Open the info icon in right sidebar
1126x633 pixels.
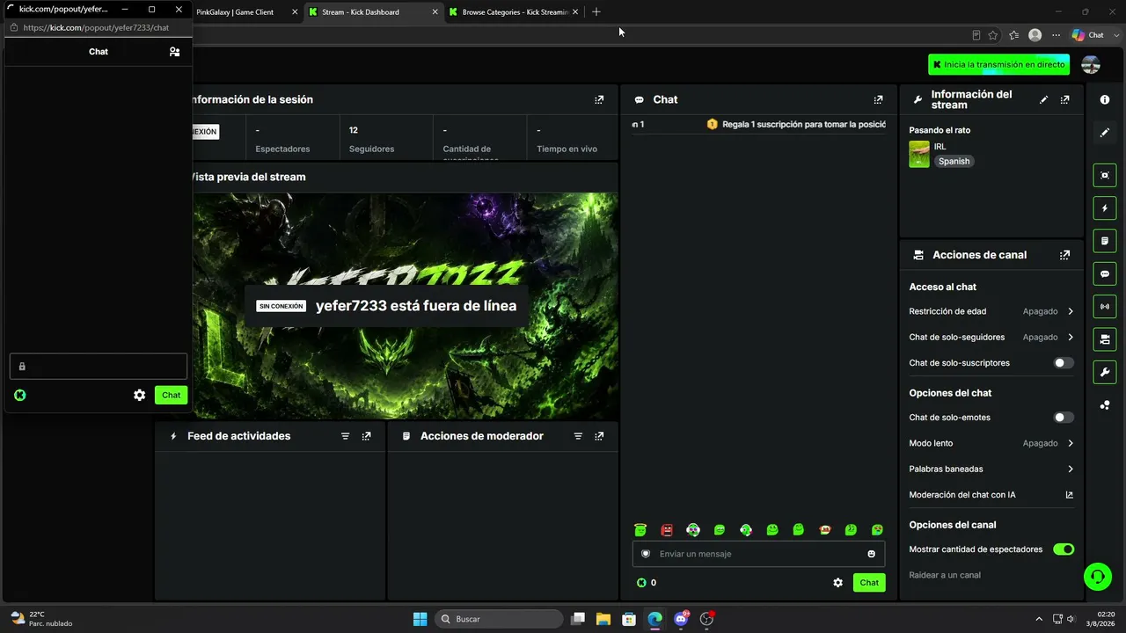point(1105,100)
